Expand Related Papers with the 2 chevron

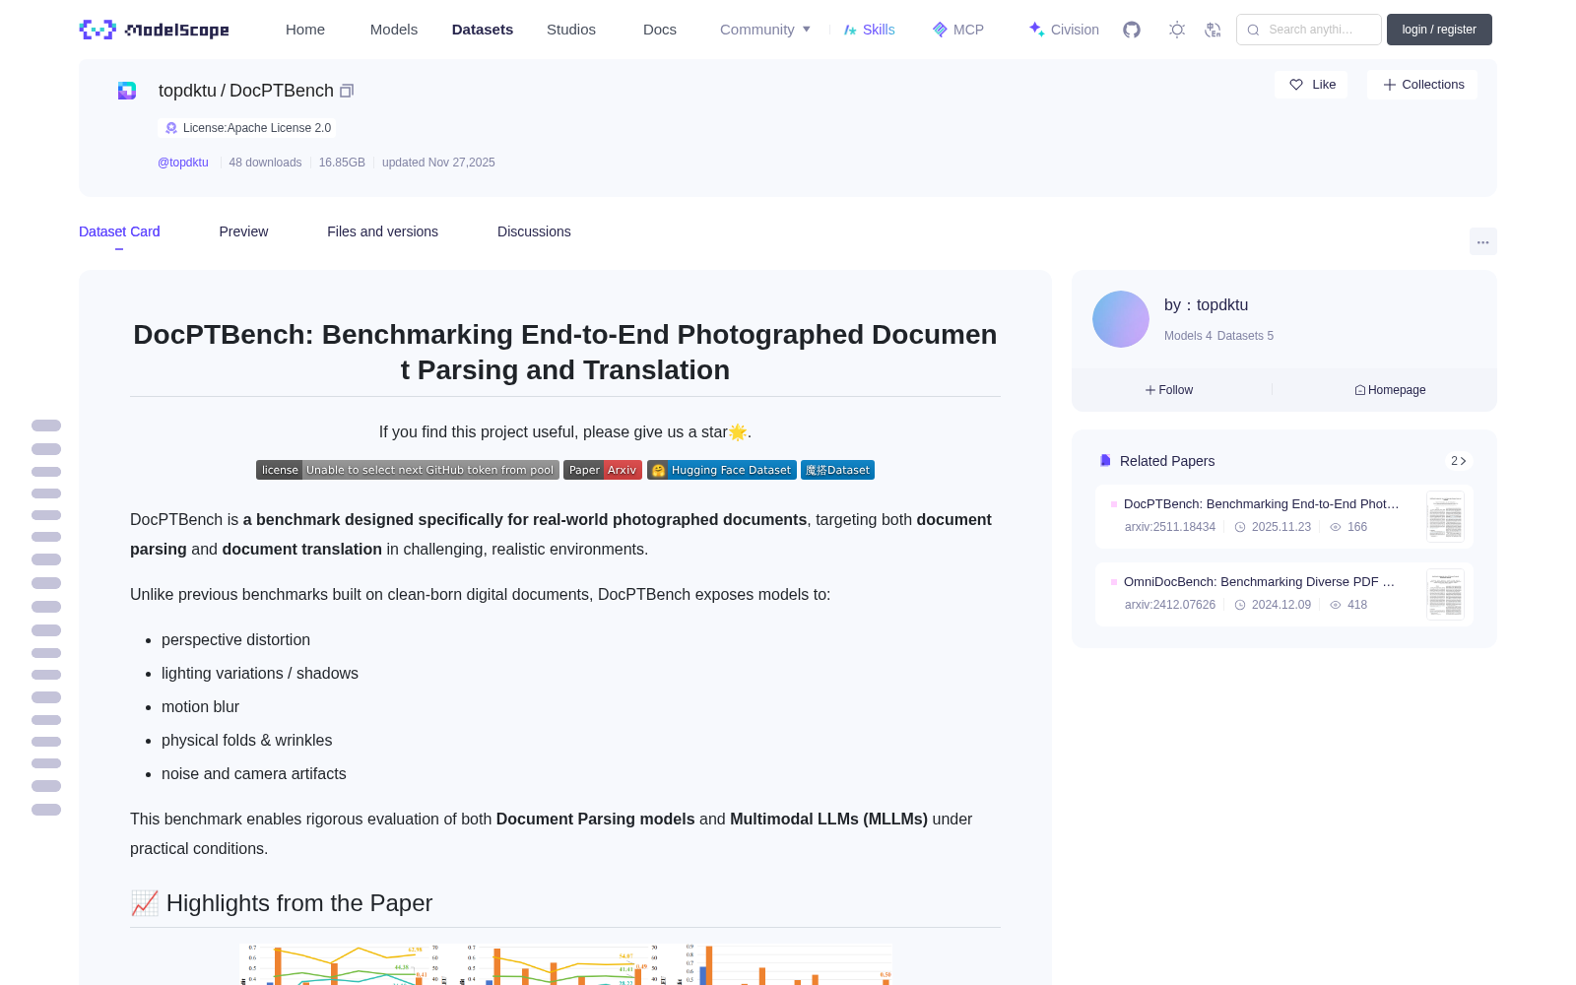[x=1459, y=461]
